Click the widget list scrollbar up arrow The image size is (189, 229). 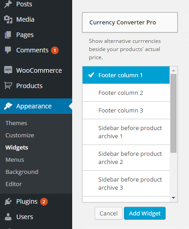(x=173, y=70)
